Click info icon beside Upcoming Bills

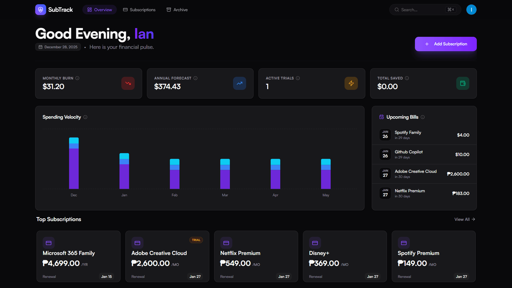(423, 117)
